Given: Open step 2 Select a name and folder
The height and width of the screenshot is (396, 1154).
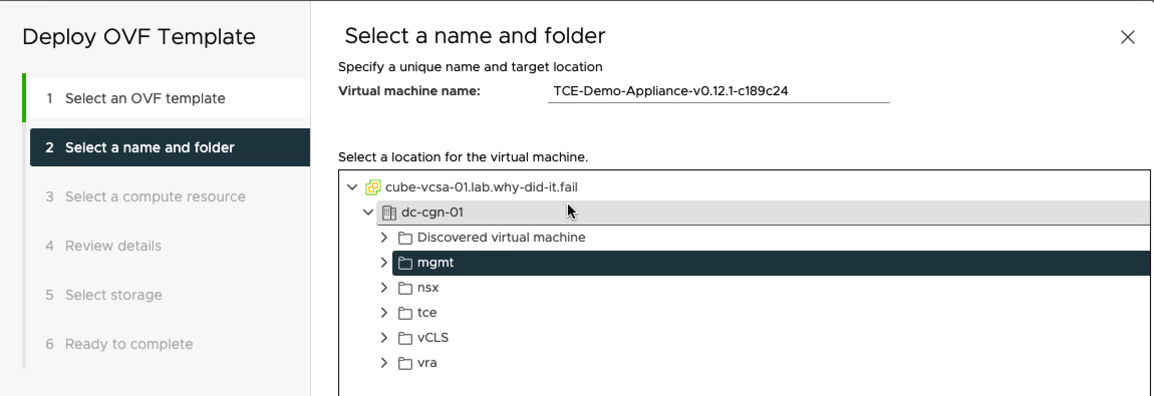Looking at the screenshot, I should (150, 147).
